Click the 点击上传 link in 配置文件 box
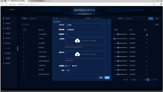Viewport: 163px width, 92px height. (x=94, y=54)
